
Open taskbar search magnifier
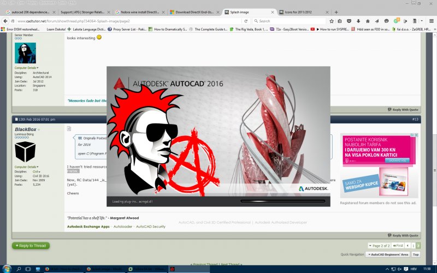19,269
